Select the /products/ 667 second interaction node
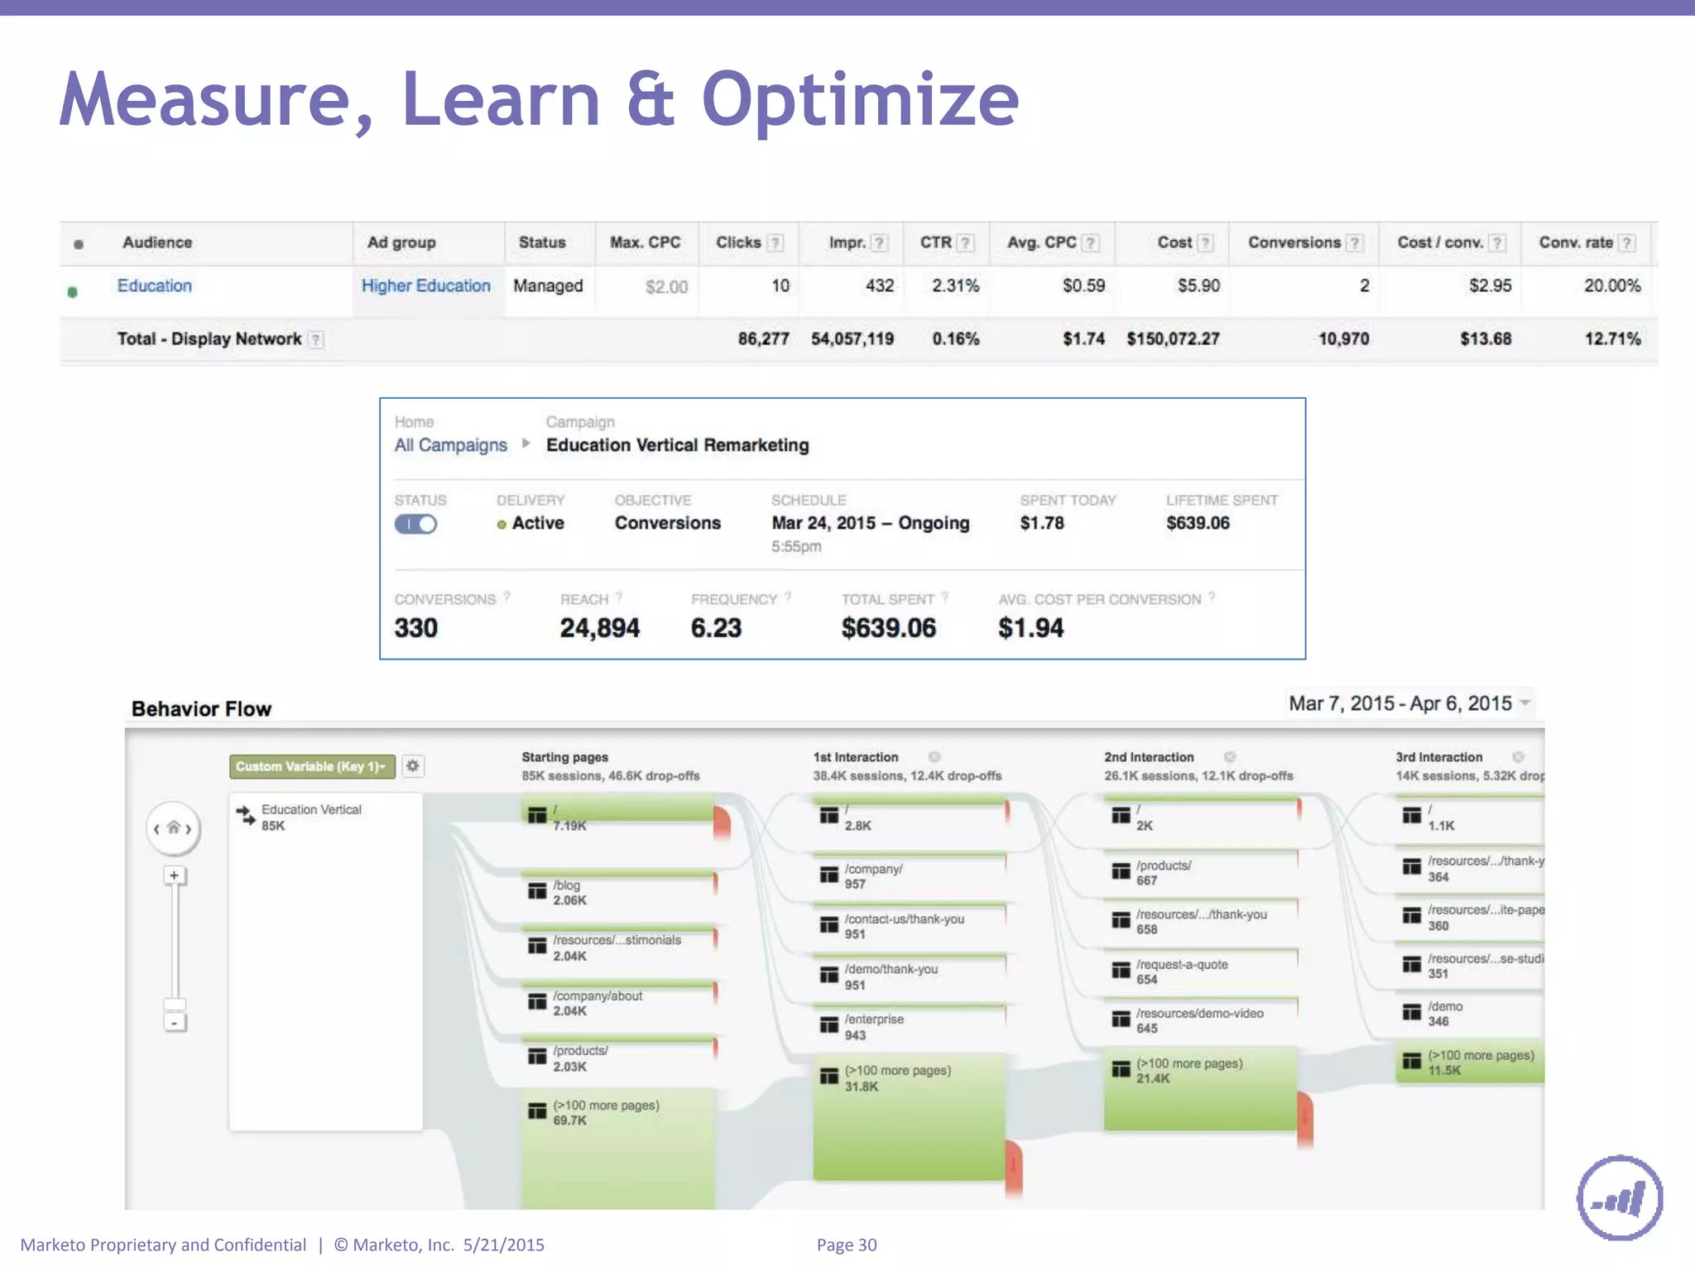This screenshot has height=1271, width=1695. click(1201, 870)
